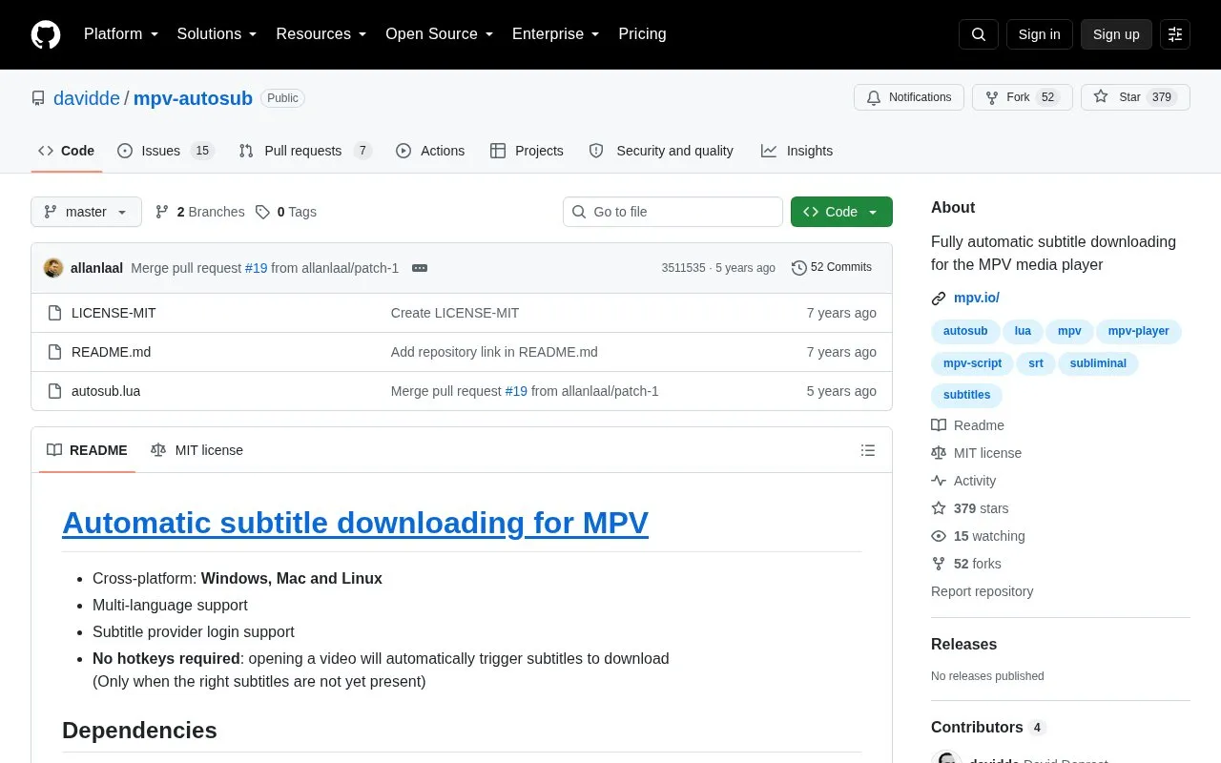Expand the Open Source menu
1221x763 pixels.
click(x=440, y=34)
